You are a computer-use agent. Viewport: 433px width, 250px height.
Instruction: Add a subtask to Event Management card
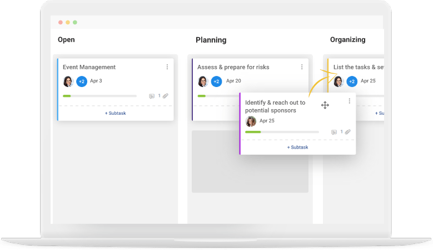click(116, 113)
